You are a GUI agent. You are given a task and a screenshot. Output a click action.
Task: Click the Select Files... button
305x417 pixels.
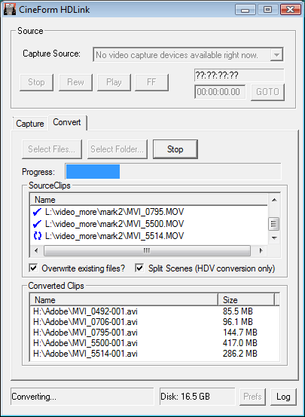tap(52, 149)
